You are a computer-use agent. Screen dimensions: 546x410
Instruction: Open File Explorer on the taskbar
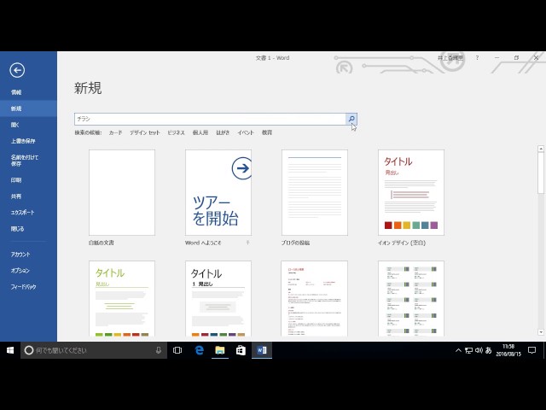coord(220,350)
